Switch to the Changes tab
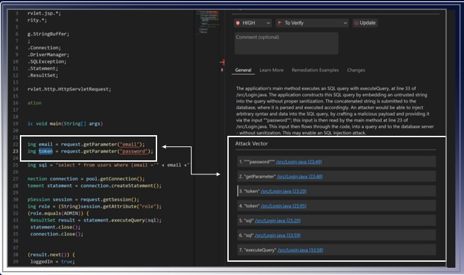 [x=356, y=70]
